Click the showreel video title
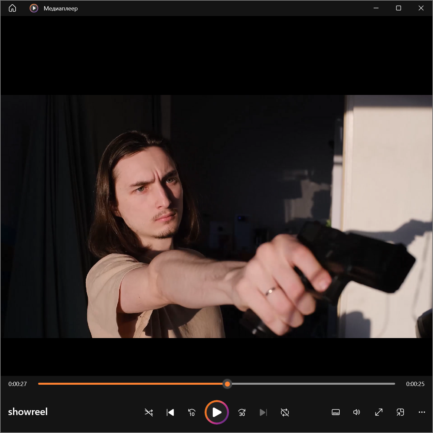Viewport: 433px width, 433px height. click(28, 412)
